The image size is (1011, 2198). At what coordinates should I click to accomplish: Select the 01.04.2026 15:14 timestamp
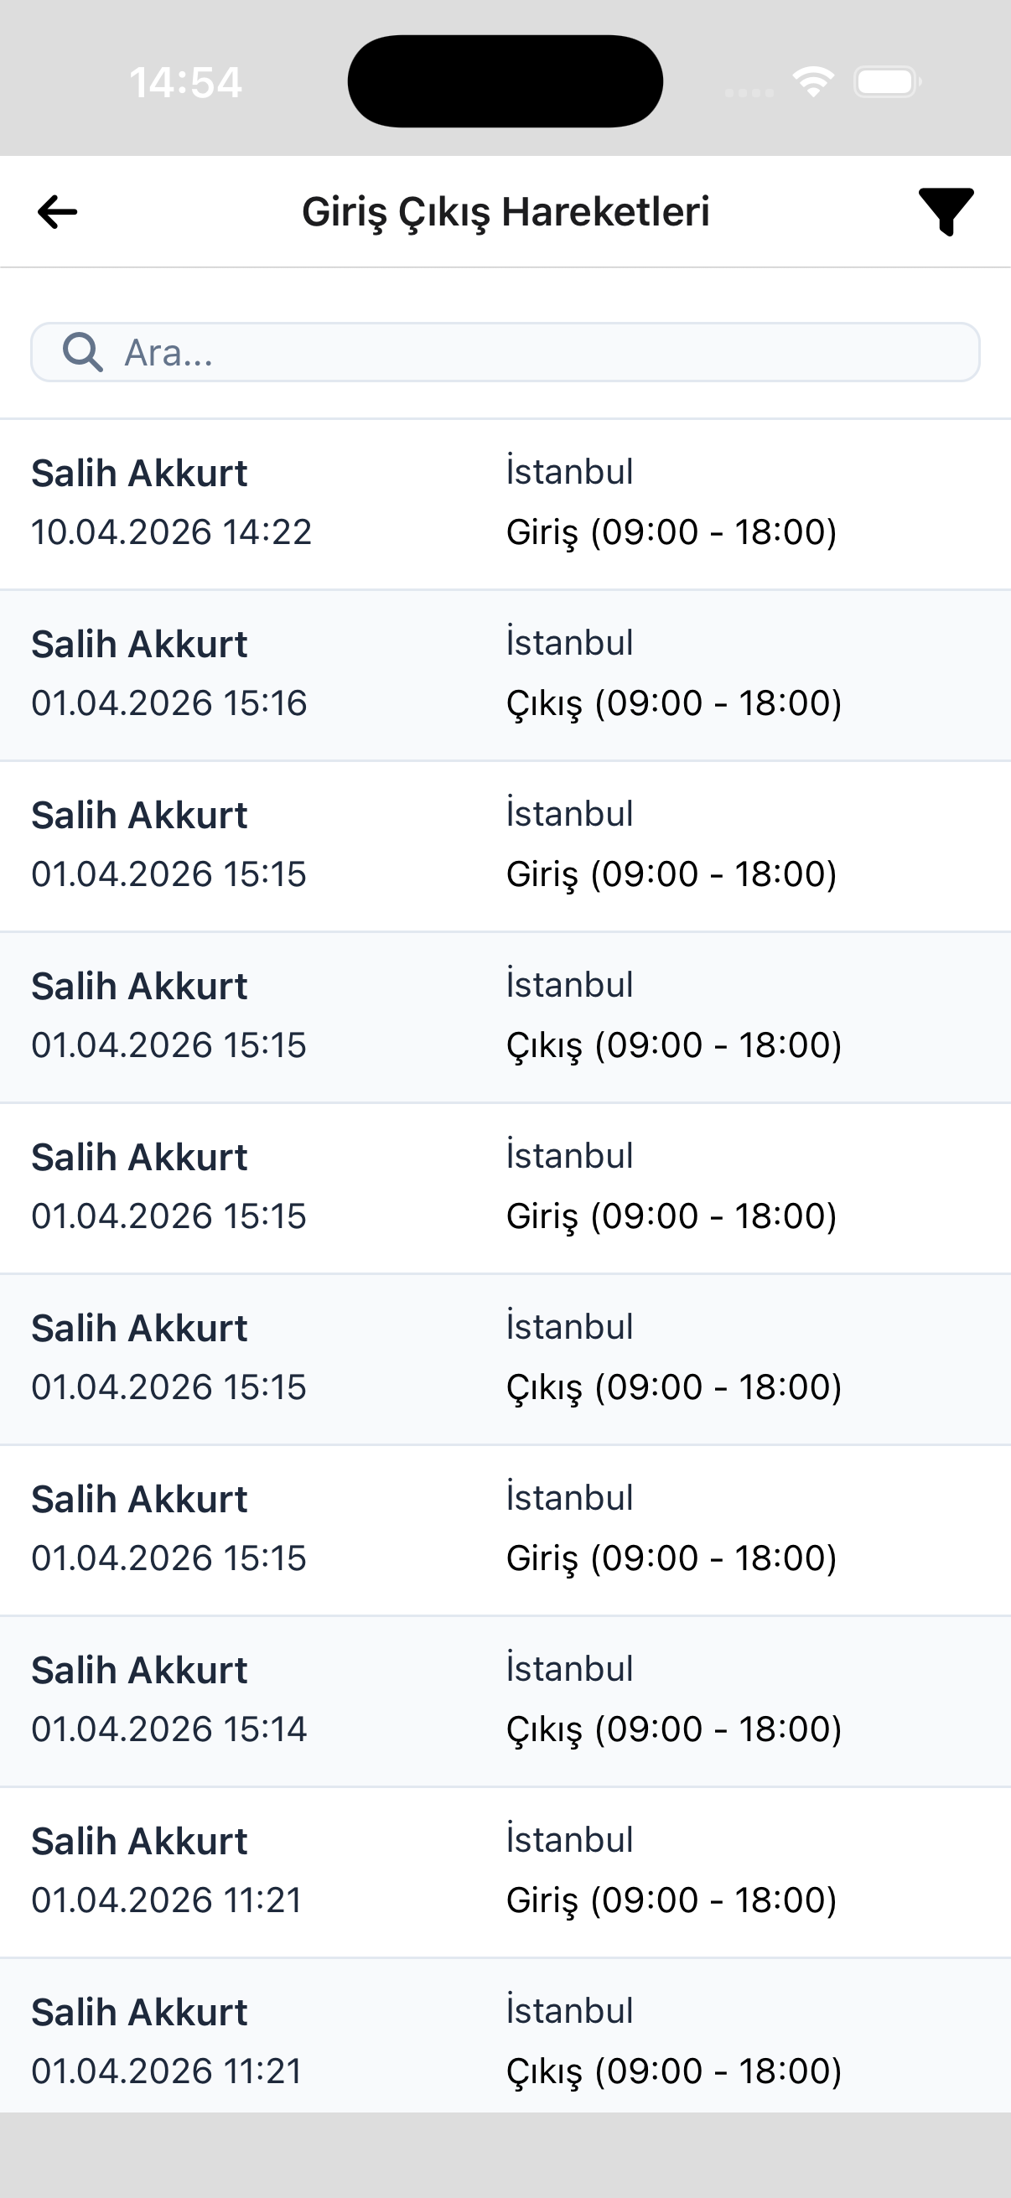coord(169,1729)
